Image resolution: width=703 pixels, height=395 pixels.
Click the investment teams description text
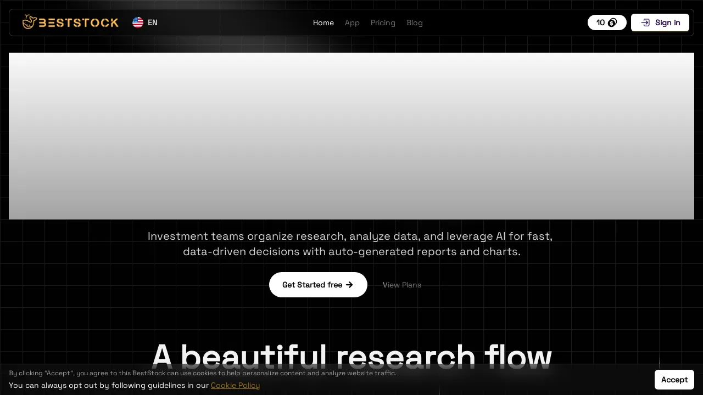click(351, 244)
